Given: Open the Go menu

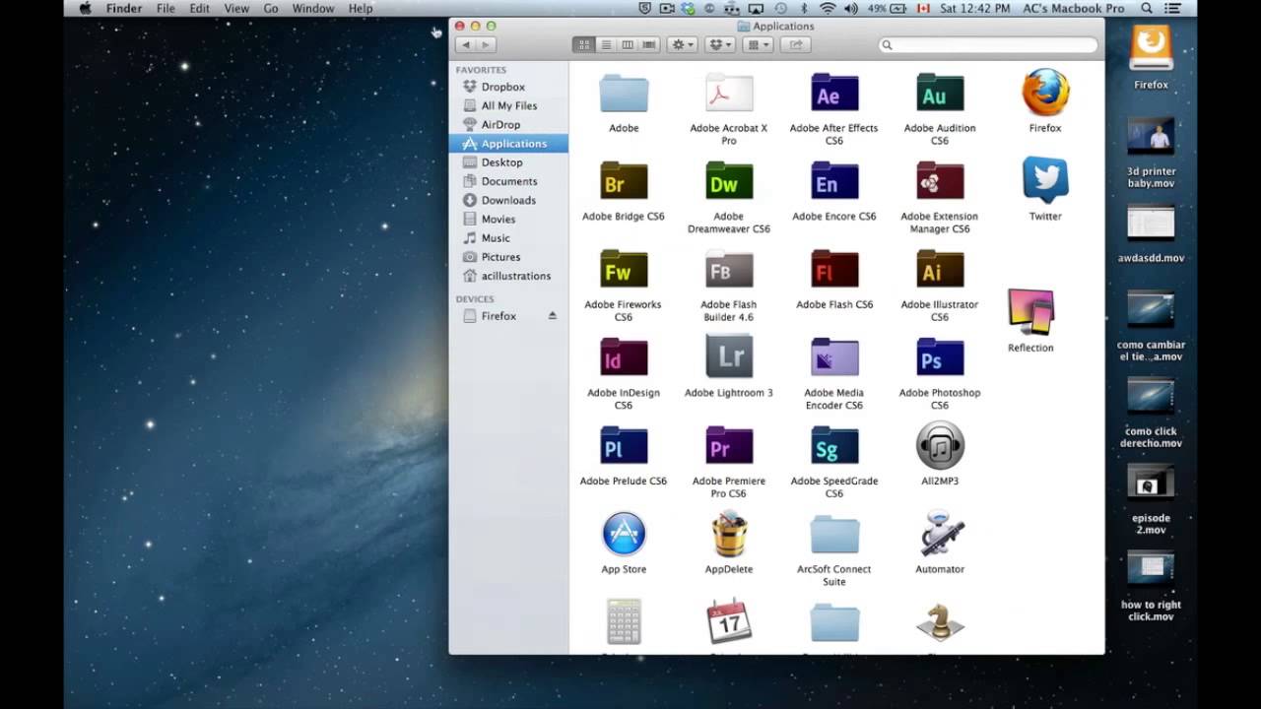Looking at the screenshot, I should coord(271,8).
